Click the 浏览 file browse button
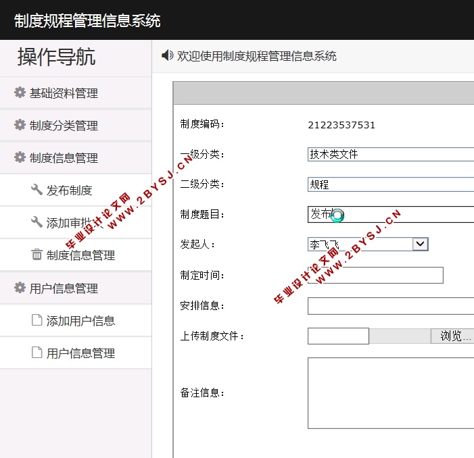Screen dimensions: 474x458 tap(452, 336)
